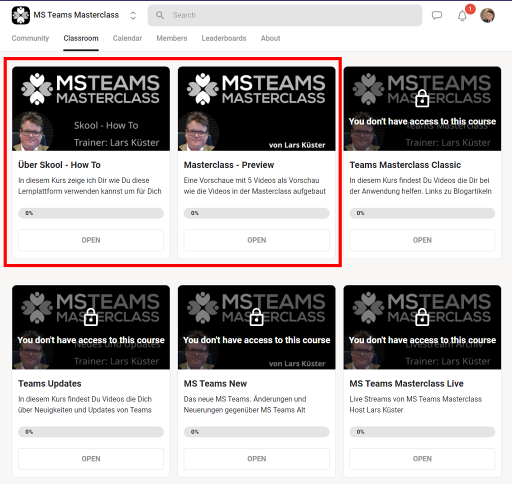This screenshot has height=484, width=512.
Task: Click lock icon on MS Teams Masterclass Live
Action: [x=422, y=317]
